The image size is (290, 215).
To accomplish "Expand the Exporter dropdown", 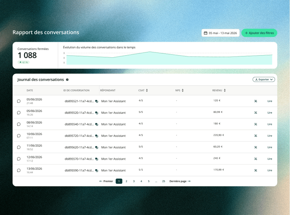I will click(x=264, y=80).
